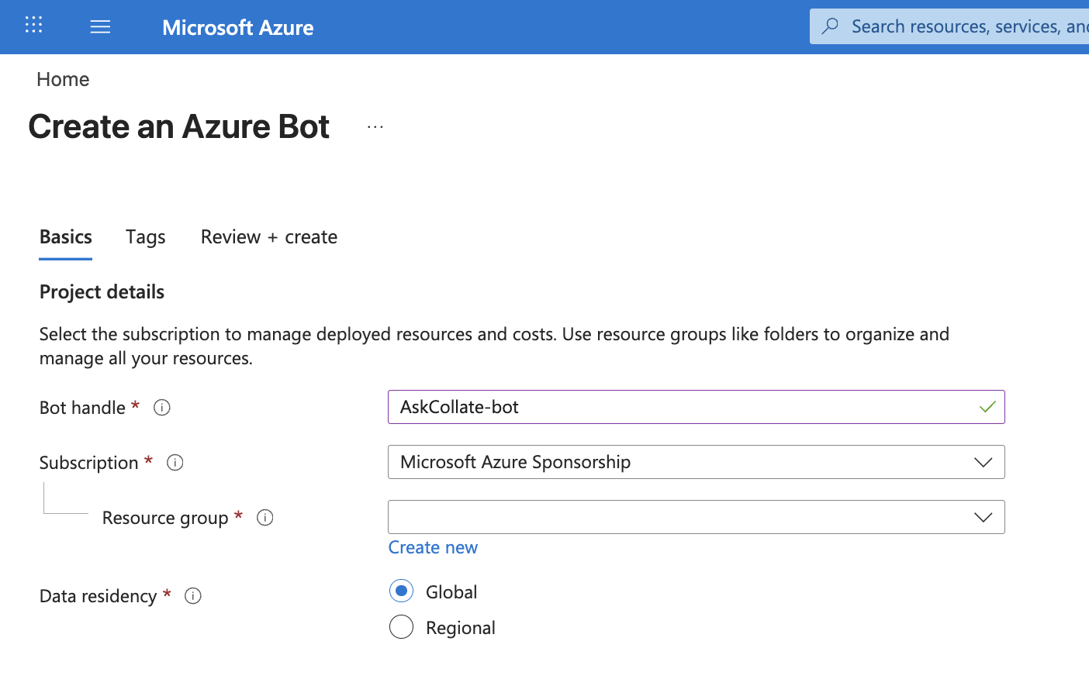Switch to the Basics tab

coord(66,237)
